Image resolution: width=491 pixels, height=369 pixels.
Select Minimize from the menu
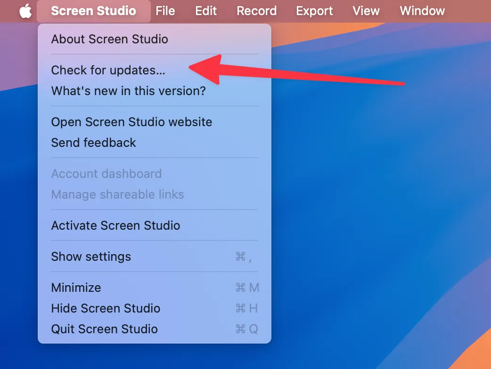tap(76, 288)
